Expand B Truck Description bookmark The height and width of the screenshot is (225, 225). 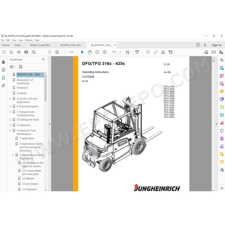(10, 106)
